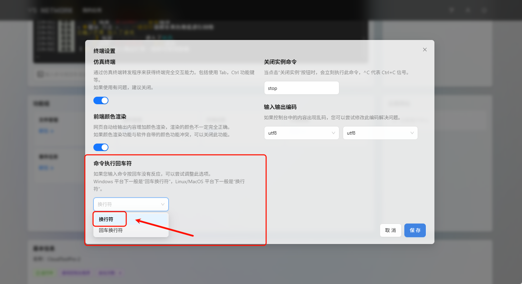Click the 输入输出编码 section heading
This screenshot has width=522, height=284.
[x=280, y=107]
